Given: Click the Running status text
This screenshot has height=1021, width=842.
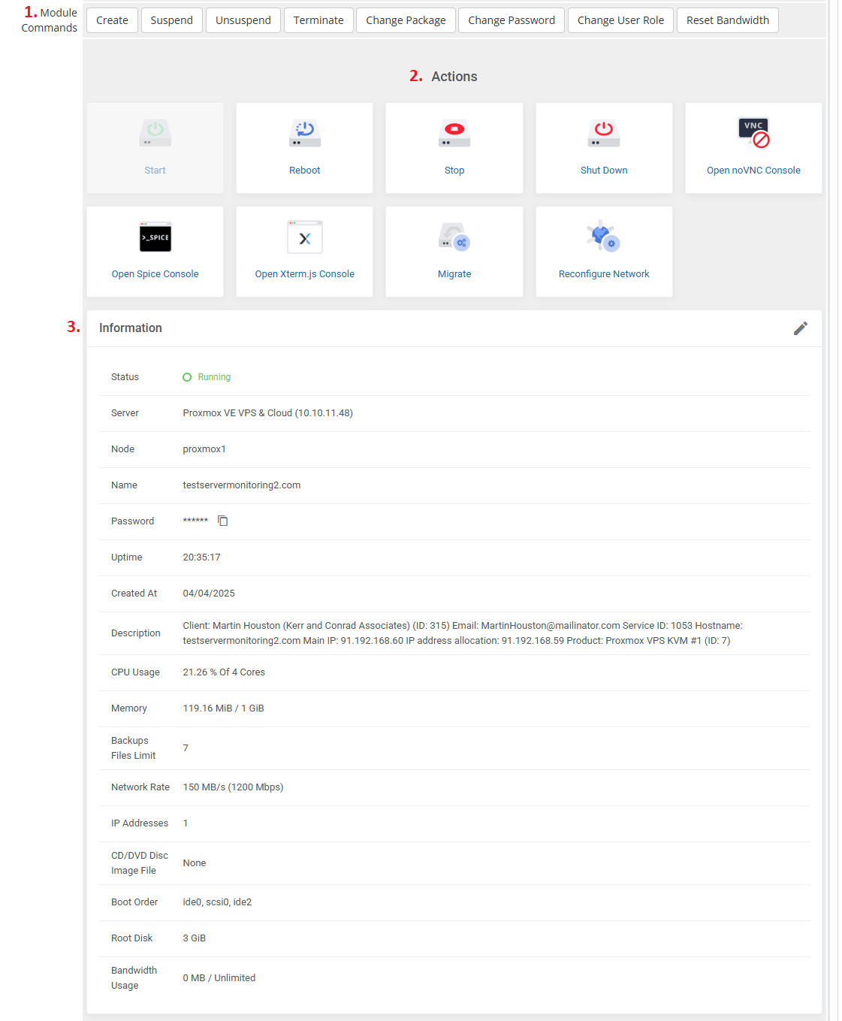Looking at the screenshot, I should [214, 377].
